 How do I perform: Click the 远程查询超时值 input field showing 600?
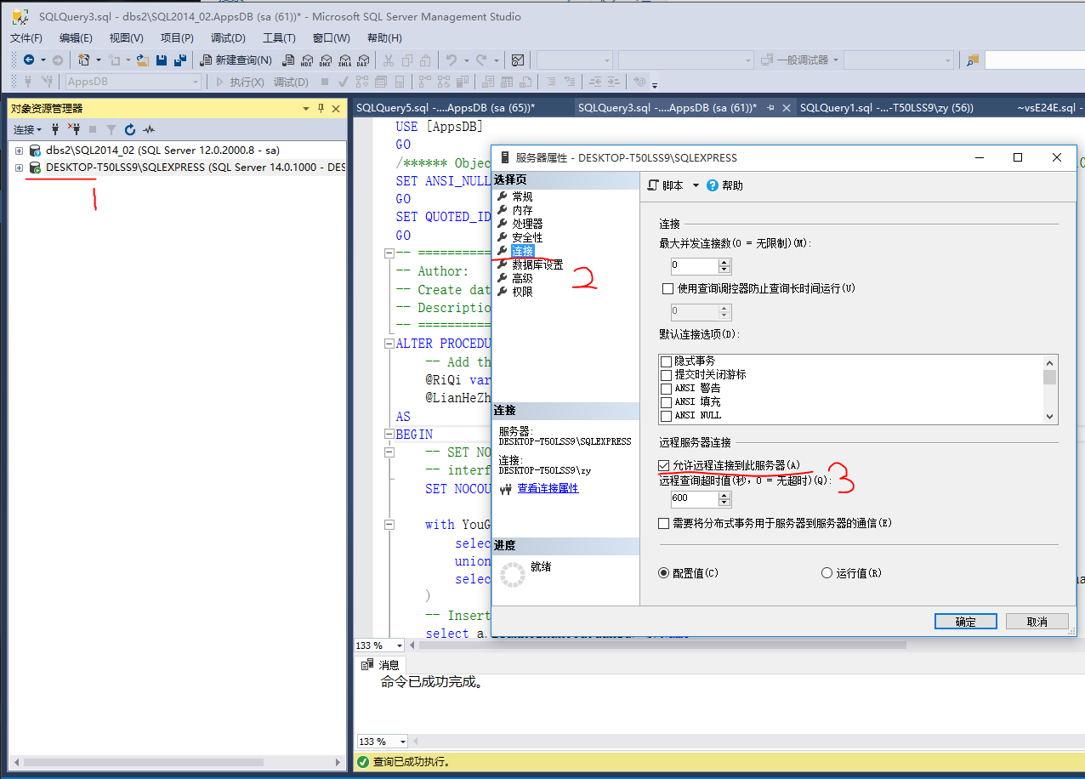694,498
